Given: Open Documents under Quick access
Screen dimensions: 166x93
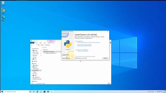Looking at the screenshot, I should [x=36, y=54].
